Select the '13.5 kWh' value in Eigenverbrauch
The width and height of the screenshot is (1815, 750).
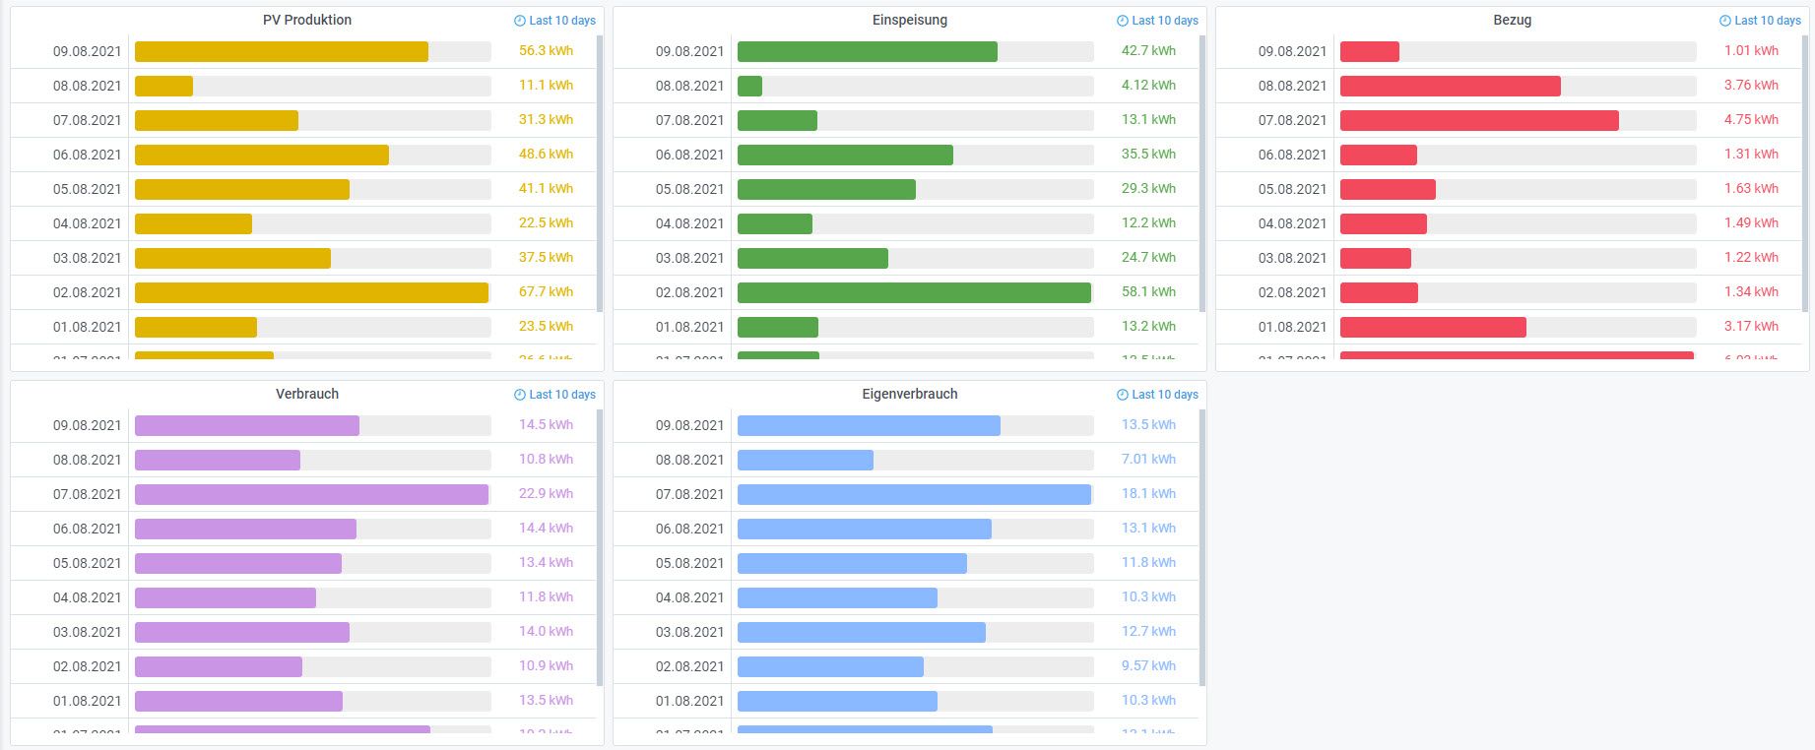click(1148, 425)
